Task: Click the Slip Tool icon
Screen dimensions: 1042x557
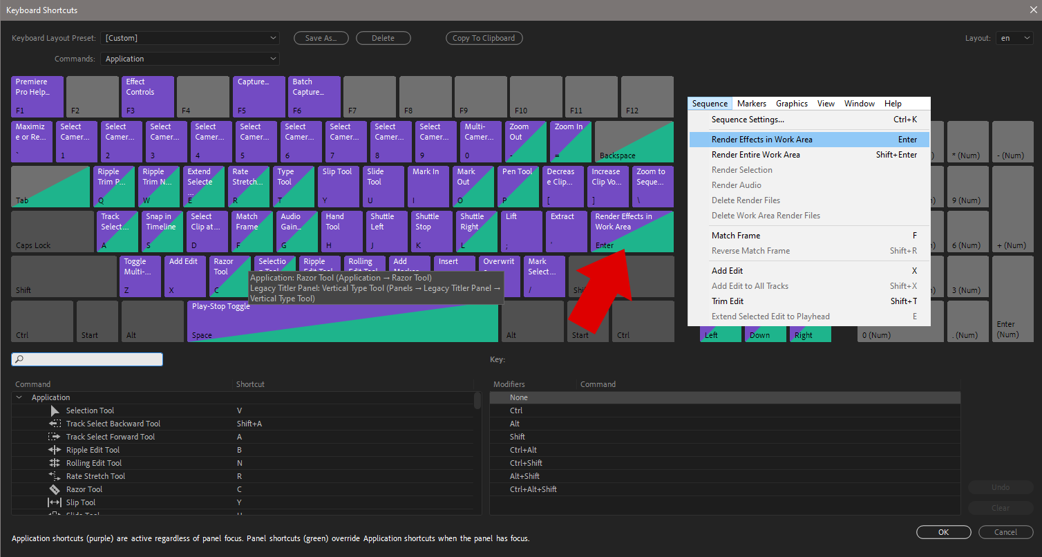Action: coord(55,502)
